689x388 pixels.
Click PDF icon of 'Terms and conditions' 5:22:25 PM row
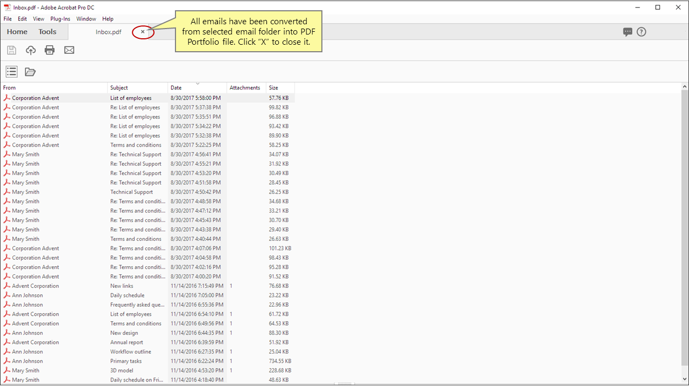[x=7, y=145]
